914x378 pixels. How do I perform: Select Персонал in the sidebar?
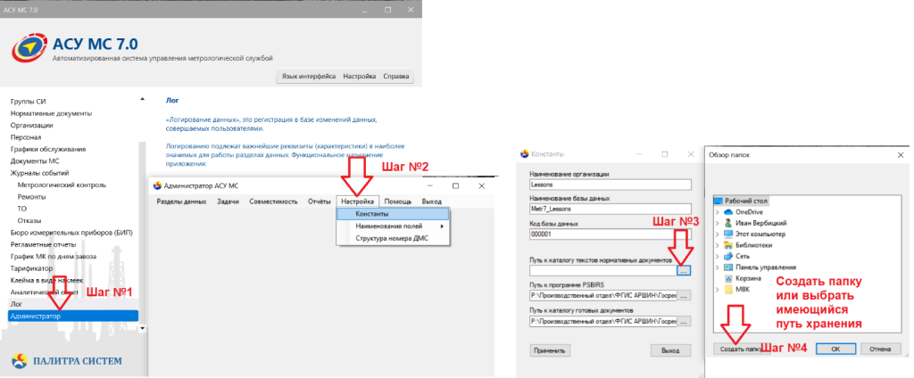click(x=26, y=137)
